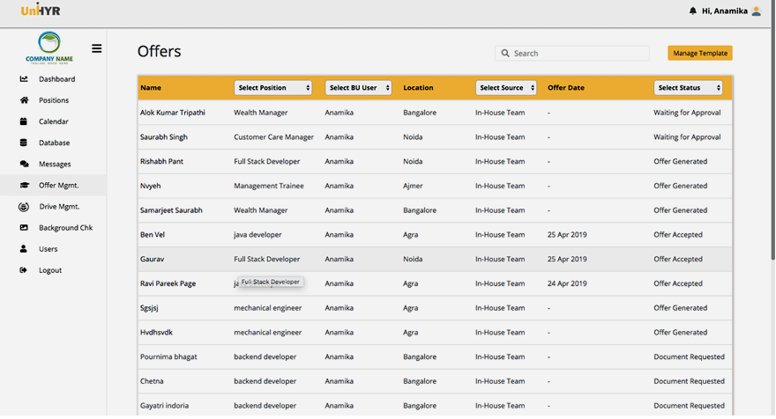776x419 pixels.
Task: Click the Database stack icon
Action: 23,143
